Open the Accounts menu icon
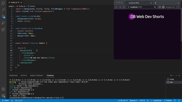Image resolution: width=182 pixels, height=102 pixels. click(3, 89)
